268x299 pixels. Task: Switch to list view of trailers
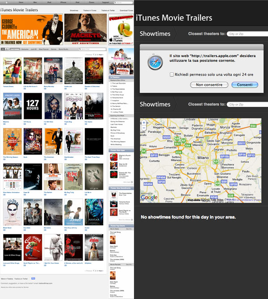(6, 49)
